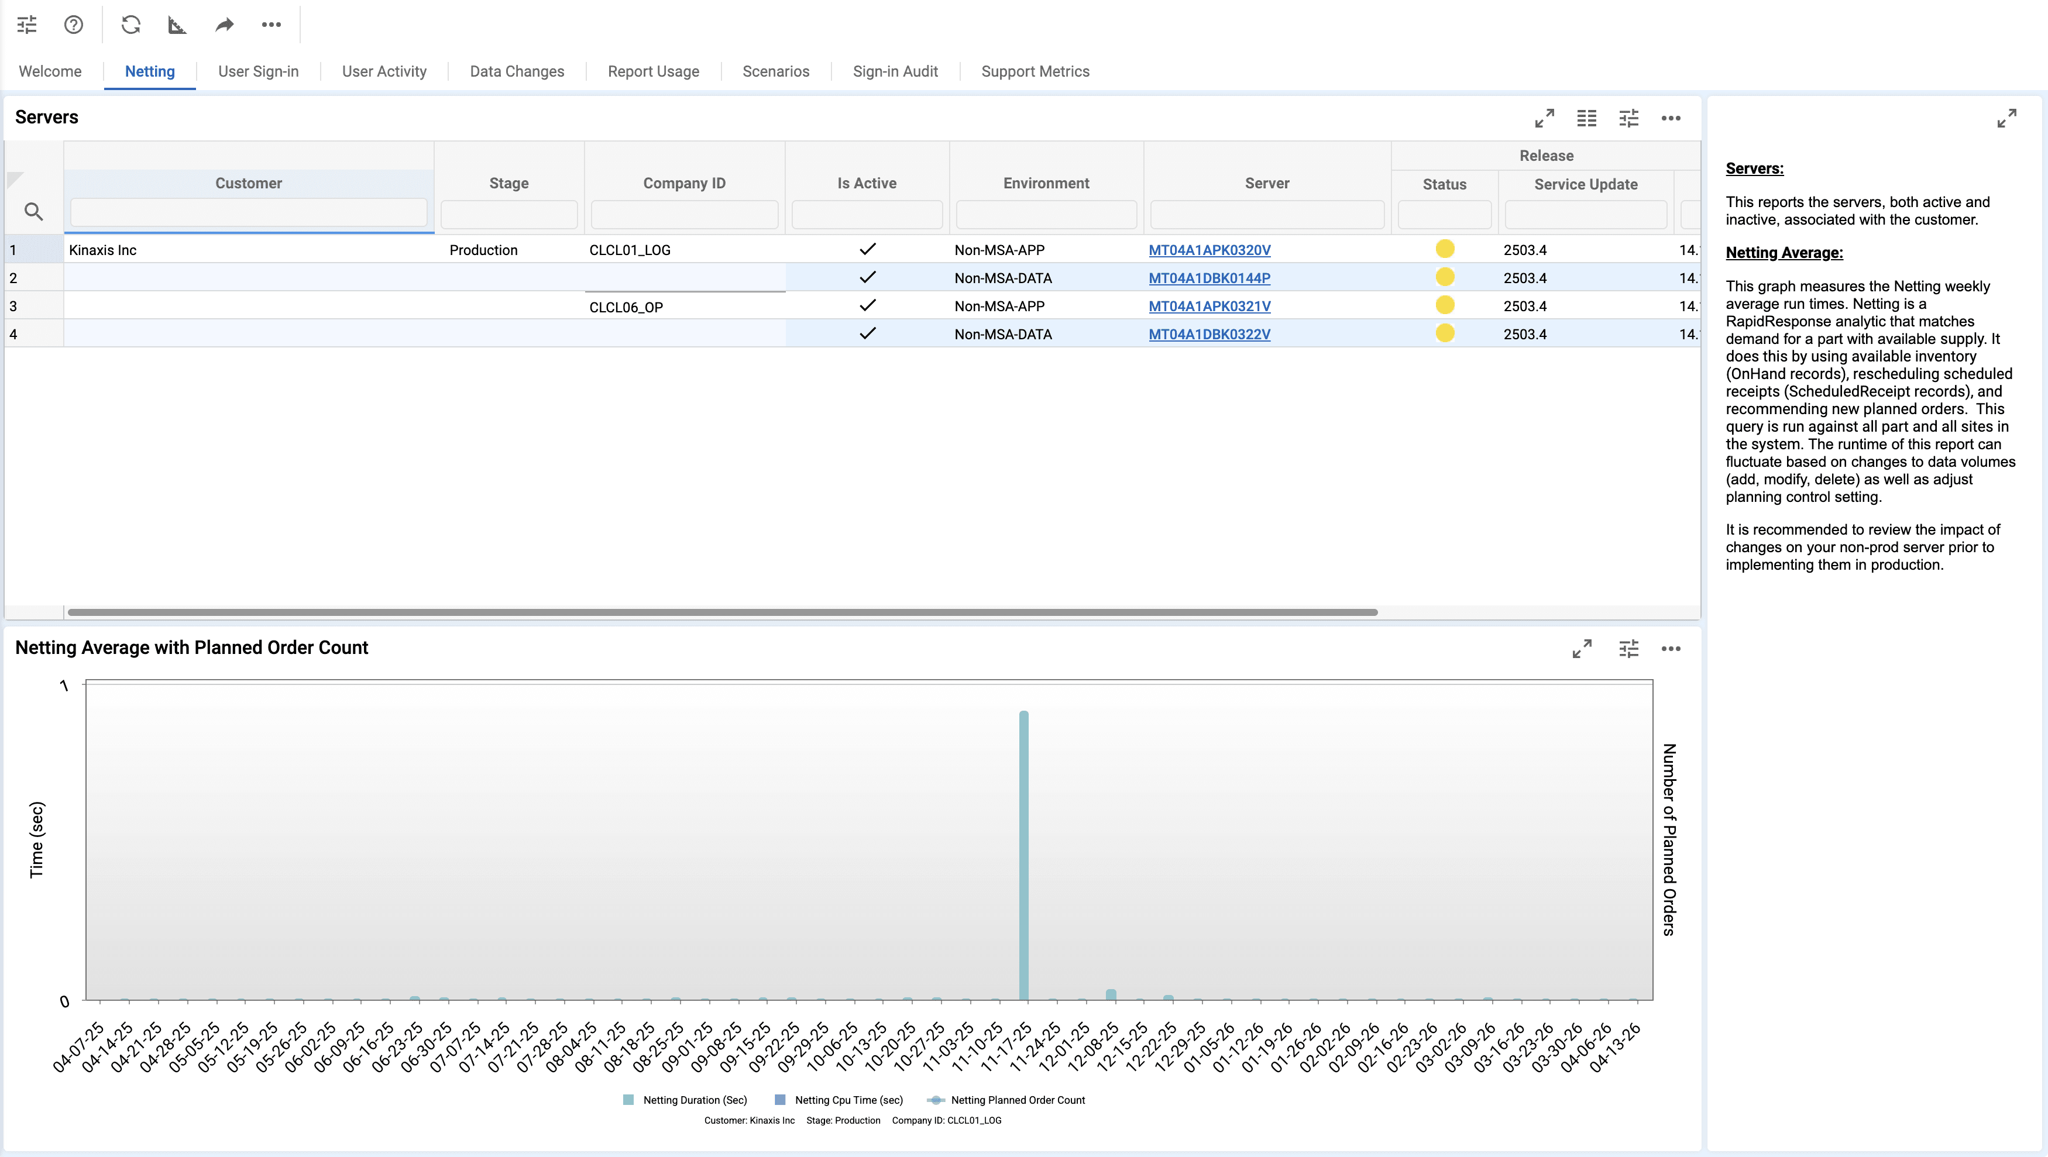
Task: Open server link MT04A1DBK0322V
Action: pyautogui.click(x=1209, y=334)
